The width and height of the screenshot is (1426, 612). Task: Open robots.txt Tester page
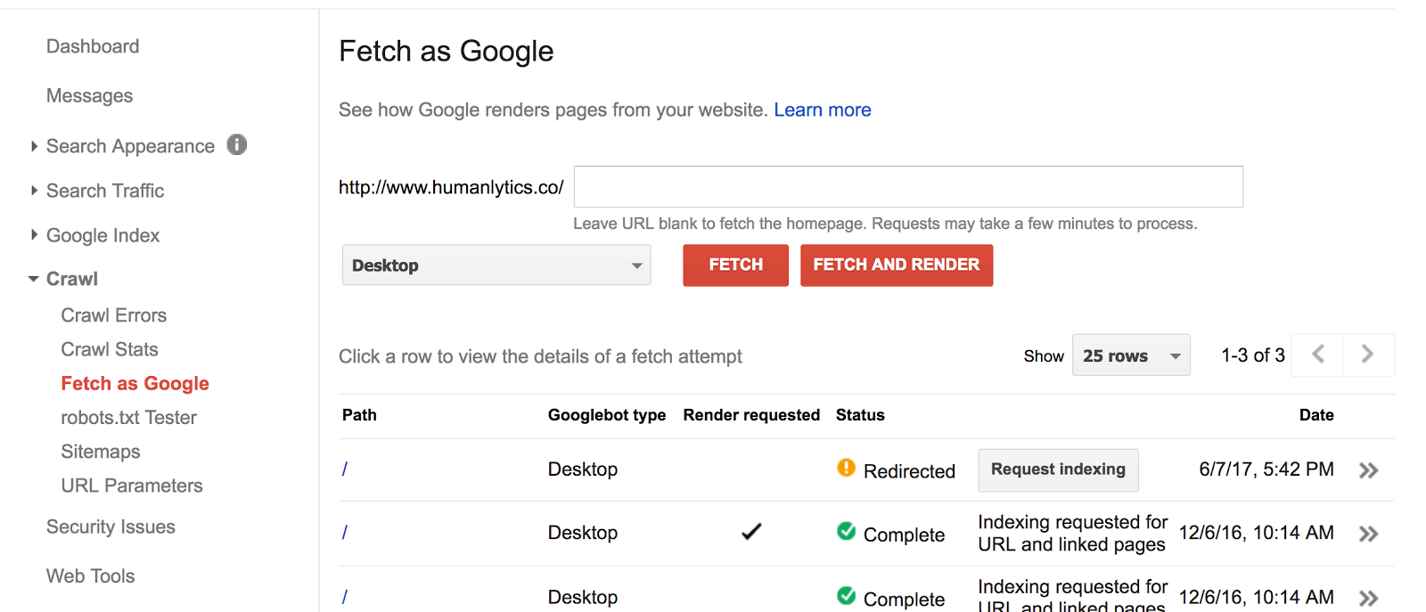(x=128, y=418)
